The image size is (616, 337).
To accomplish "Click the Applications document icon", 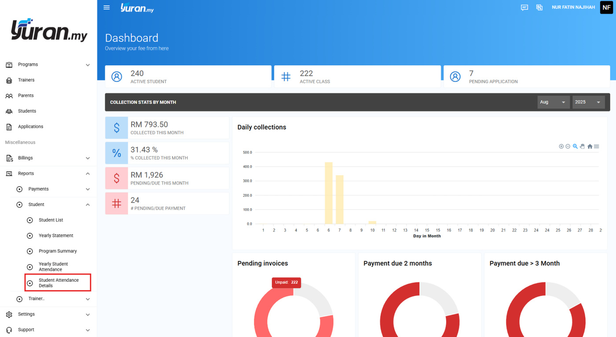I will pyautogui.click(x=9, y=127).
